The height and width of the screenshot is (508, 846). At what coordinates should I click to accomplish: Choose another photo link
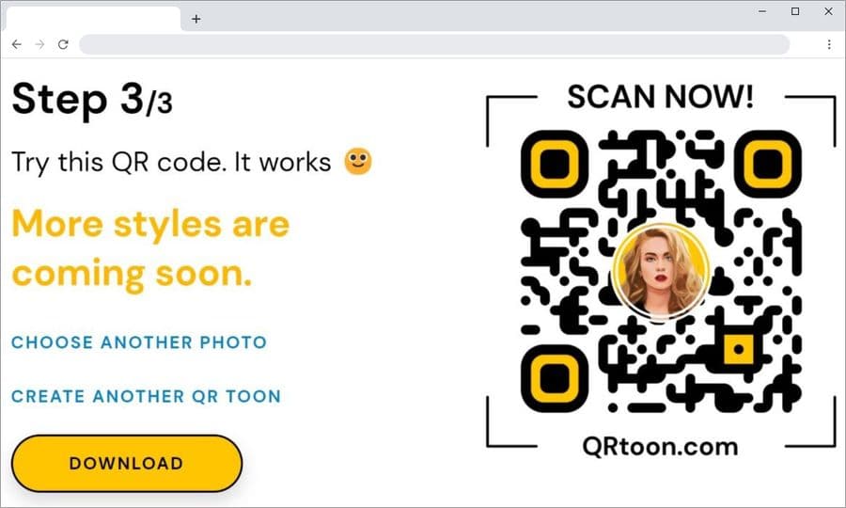click(x=139, y=342)
